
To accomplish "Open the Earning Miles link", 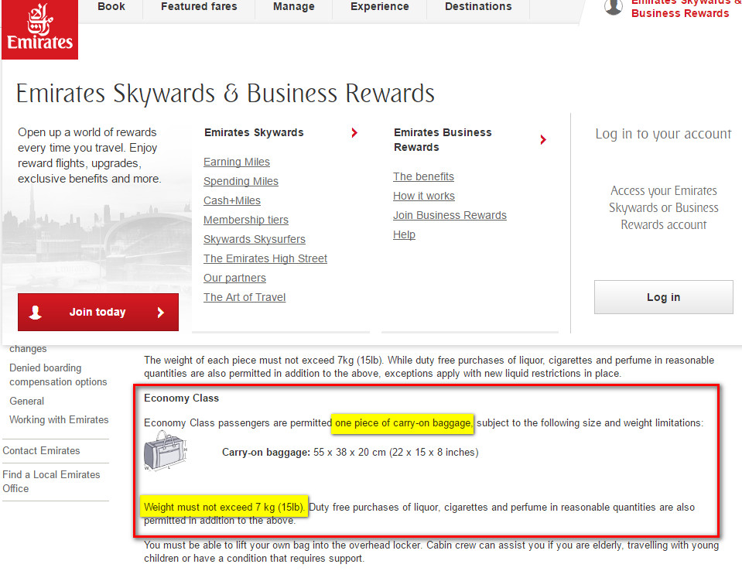I will pos(237,162).
